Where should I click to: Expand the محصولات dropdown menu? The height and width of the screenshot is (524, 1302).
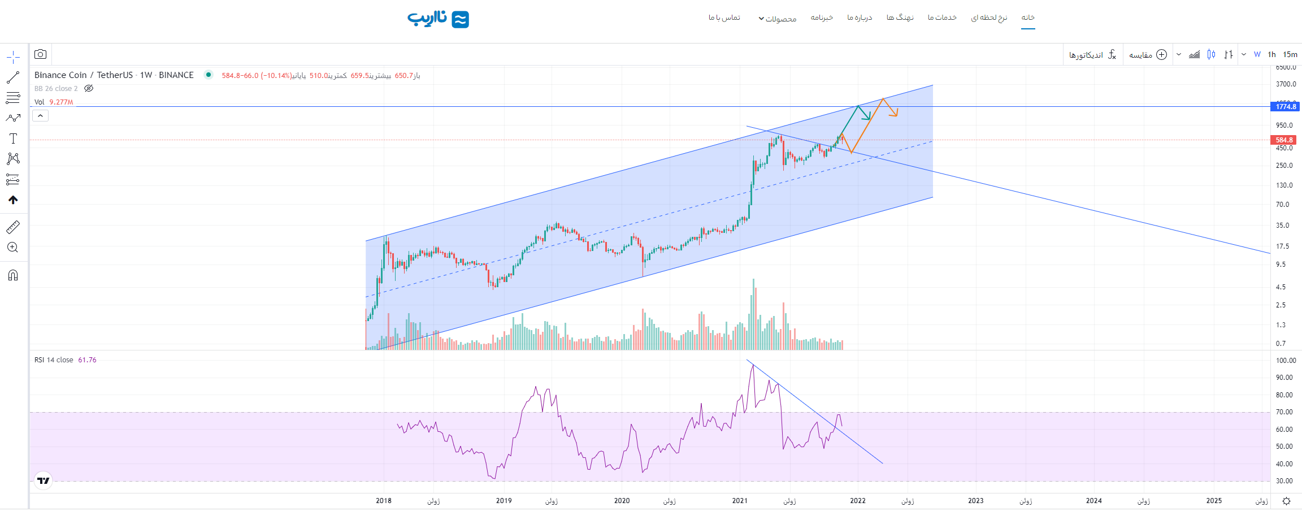[778, 19]
